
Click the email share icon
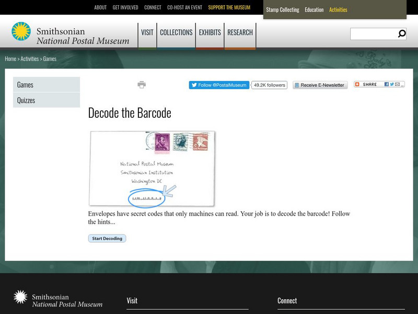(x=397, y=84)
